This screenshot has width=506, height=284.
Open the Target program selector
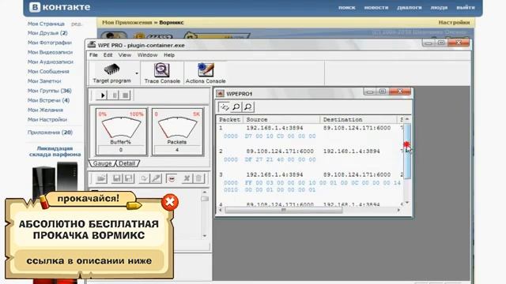(x=111, y=73)
